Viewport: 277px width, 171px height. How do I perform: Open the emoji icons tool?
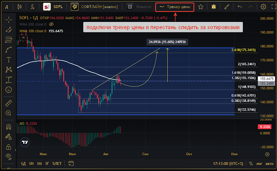(9, 90)
